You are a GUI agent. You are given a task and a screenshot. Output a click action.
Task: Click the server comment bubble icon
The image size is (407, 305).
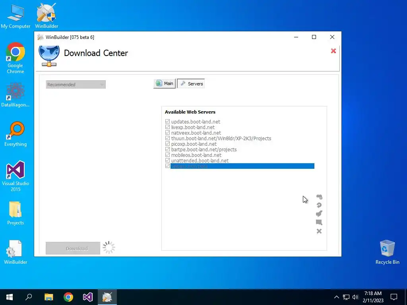point(319,222)
